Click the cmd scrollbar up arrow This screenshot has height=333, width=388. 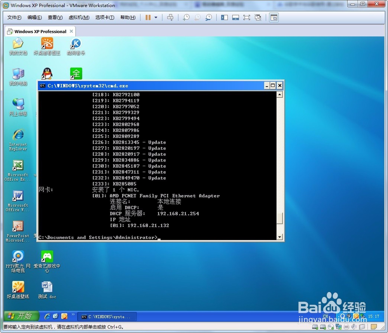280,94
